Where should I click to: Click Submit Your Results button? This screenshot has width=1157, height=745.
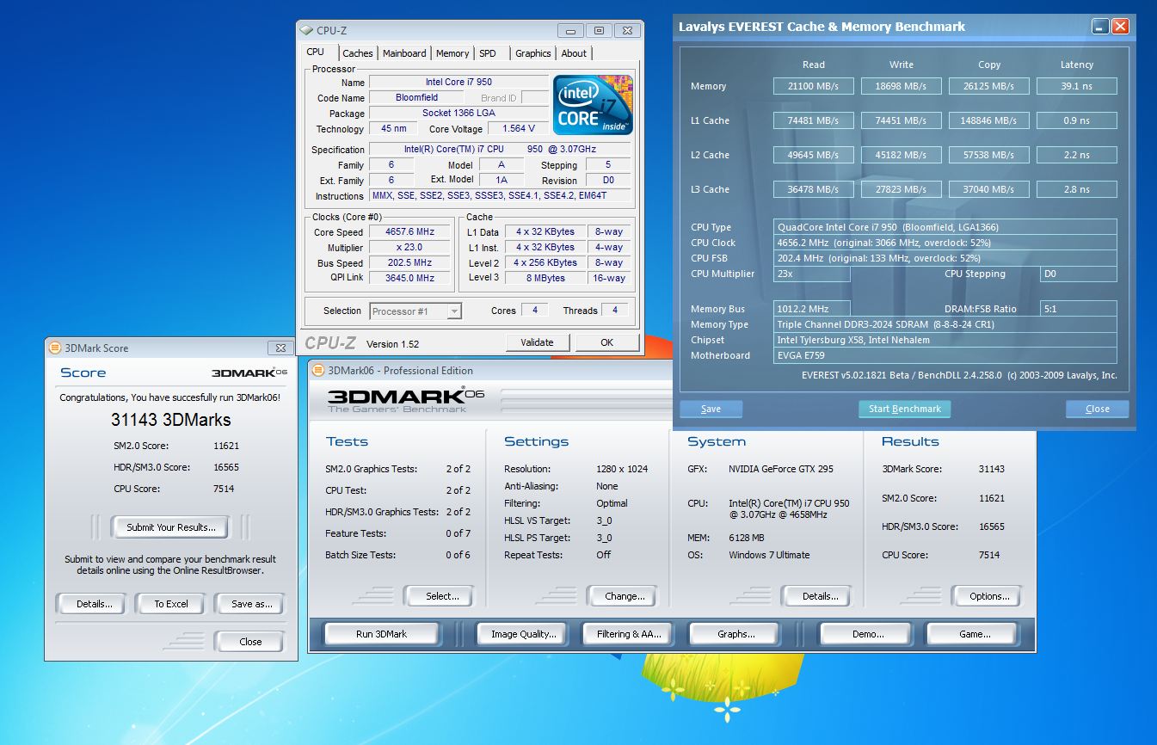coord(171,527)
